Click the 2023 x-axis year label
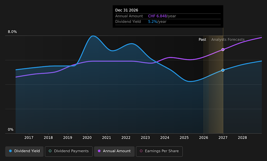 click(x=145, y=138)
